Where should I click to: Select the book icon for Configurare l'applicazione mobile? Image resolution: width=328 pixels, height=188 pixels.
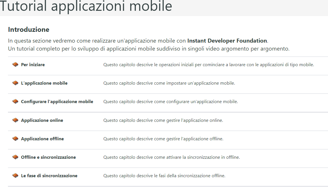pos(15,102)
